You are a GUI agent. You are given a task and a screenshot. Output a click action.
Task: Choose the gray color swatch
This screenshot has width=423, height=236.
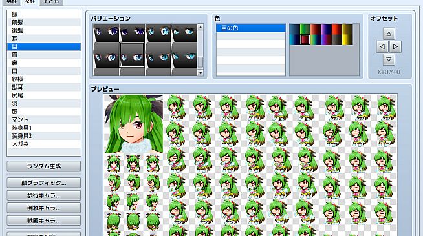pos(337,40)
